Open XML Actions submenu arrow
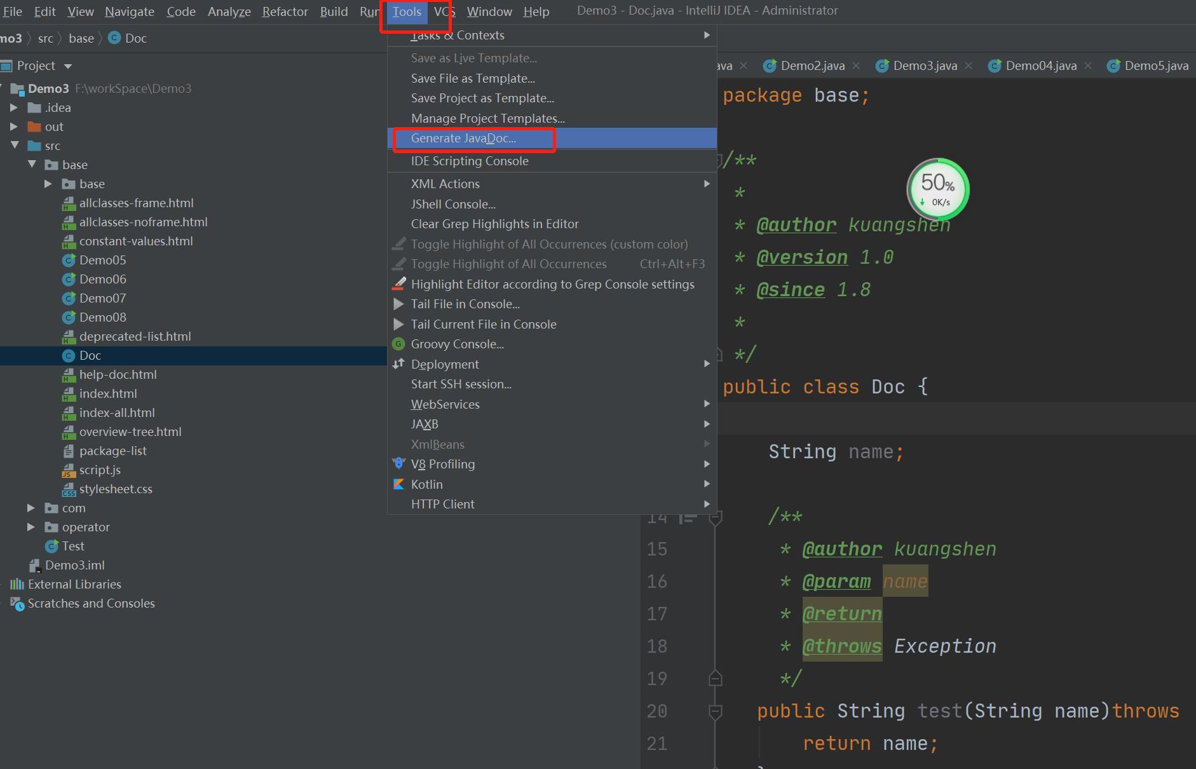Screen dimensions: 1196x769 pos(707,184)
